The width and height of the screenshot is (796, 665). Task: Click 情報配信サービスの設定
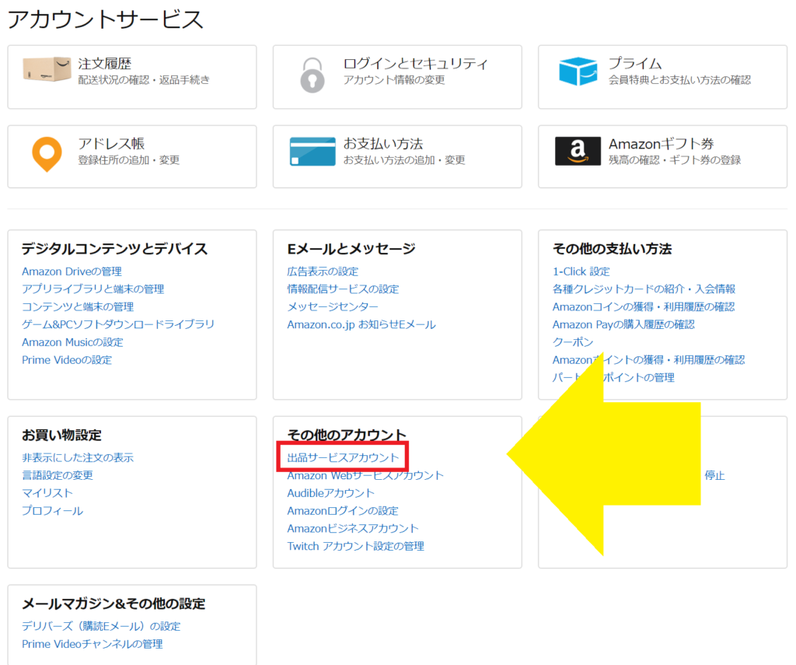click(x=343, y=289)
